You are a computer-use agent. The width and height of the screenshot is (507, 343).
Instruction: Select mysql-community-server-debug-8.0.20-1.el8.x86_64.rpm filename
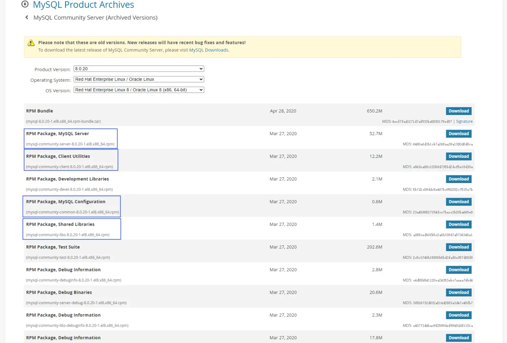[x=76, y=303]
